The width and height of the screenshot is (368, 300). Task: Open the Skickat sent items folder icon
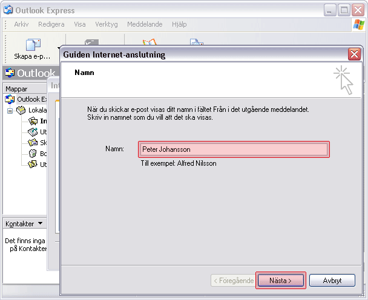33,143
